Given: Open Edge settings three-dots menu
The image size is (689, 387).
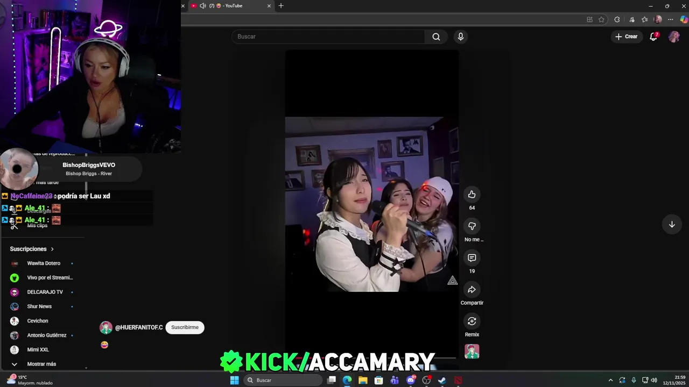Looking at the screenshot, I should (671, 19).
